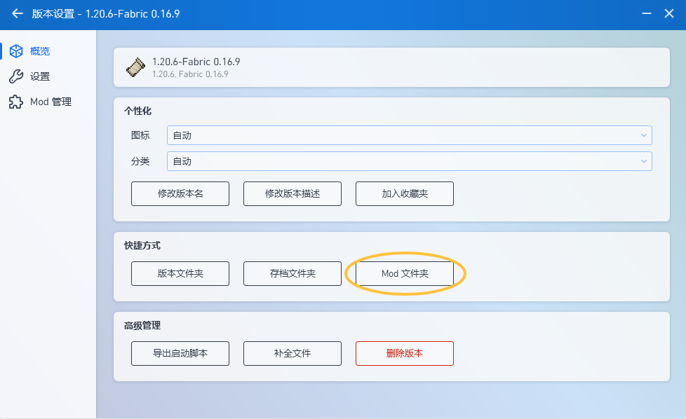Open the Mod 管理 sidebar tab
The image size is (686, 419).
48,102
